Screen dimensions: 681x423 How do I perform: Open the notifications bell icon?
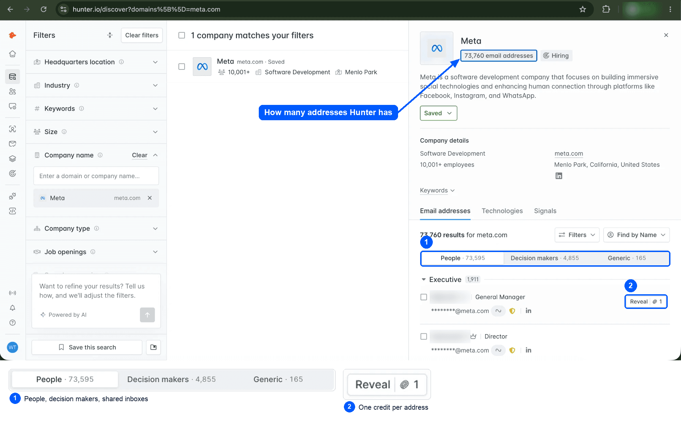point(13,308)
